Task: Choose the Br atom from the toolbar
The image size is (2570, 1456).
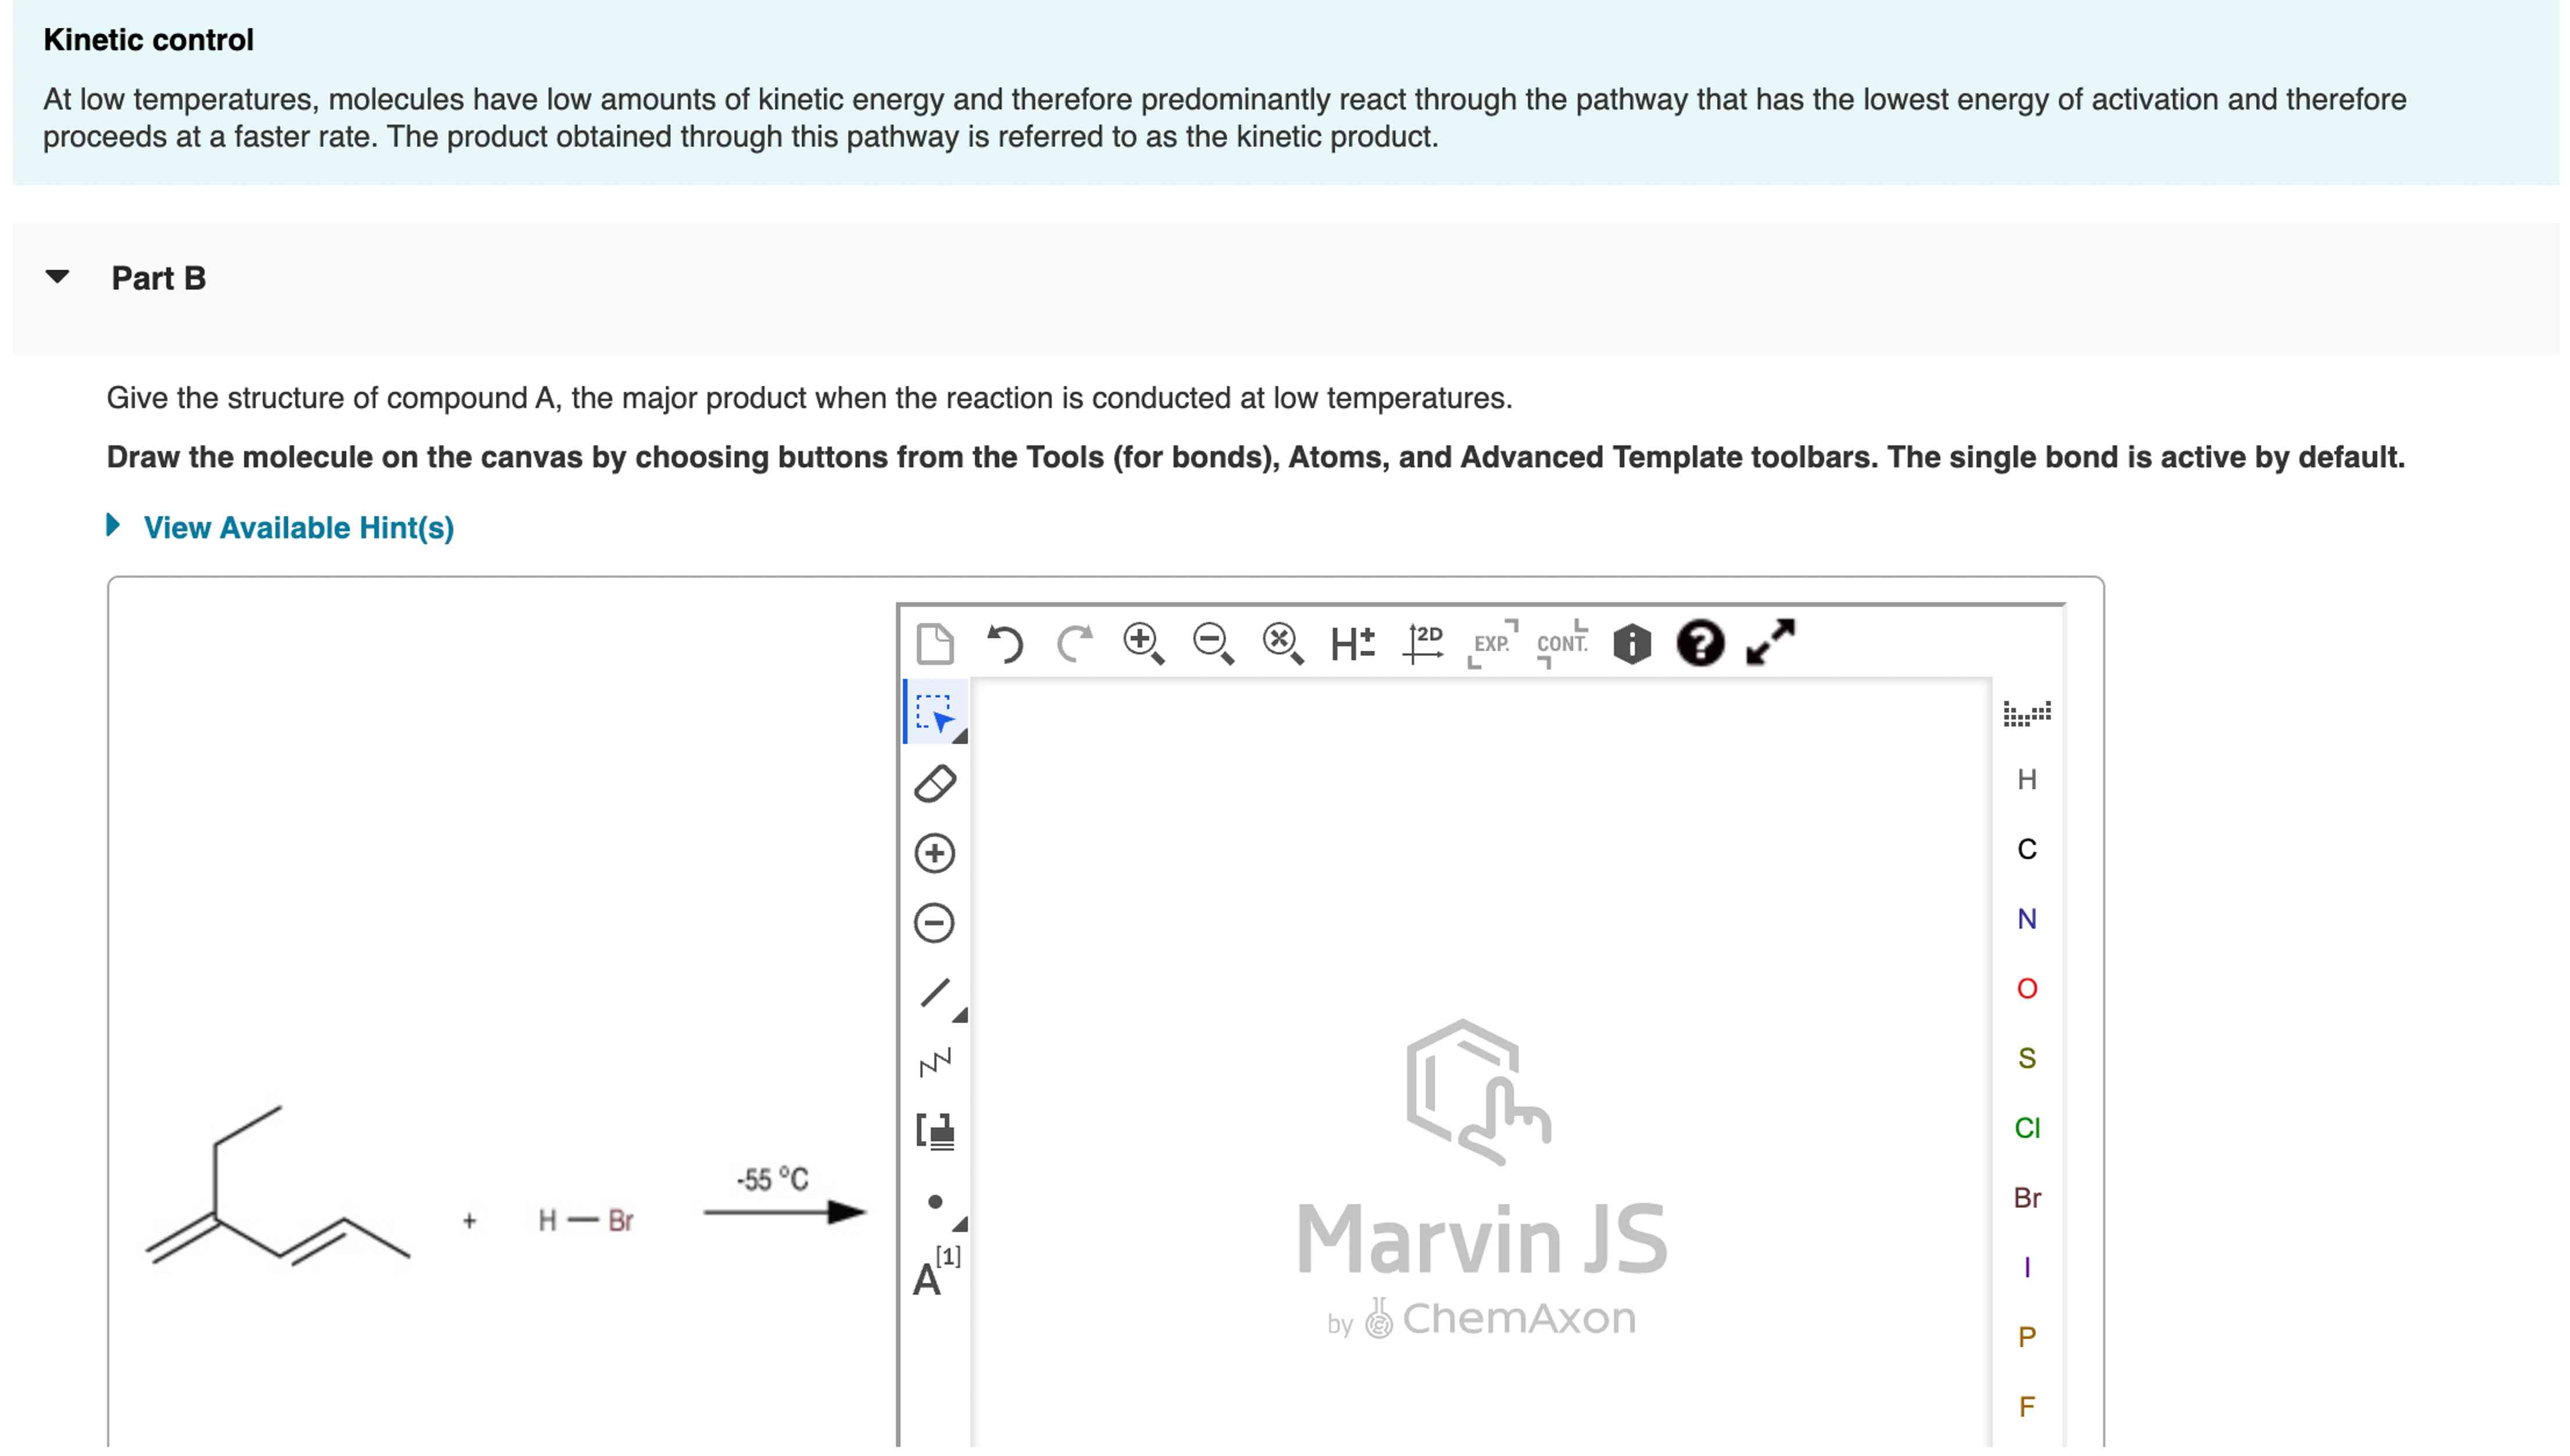Action: click(2026, 1197)
